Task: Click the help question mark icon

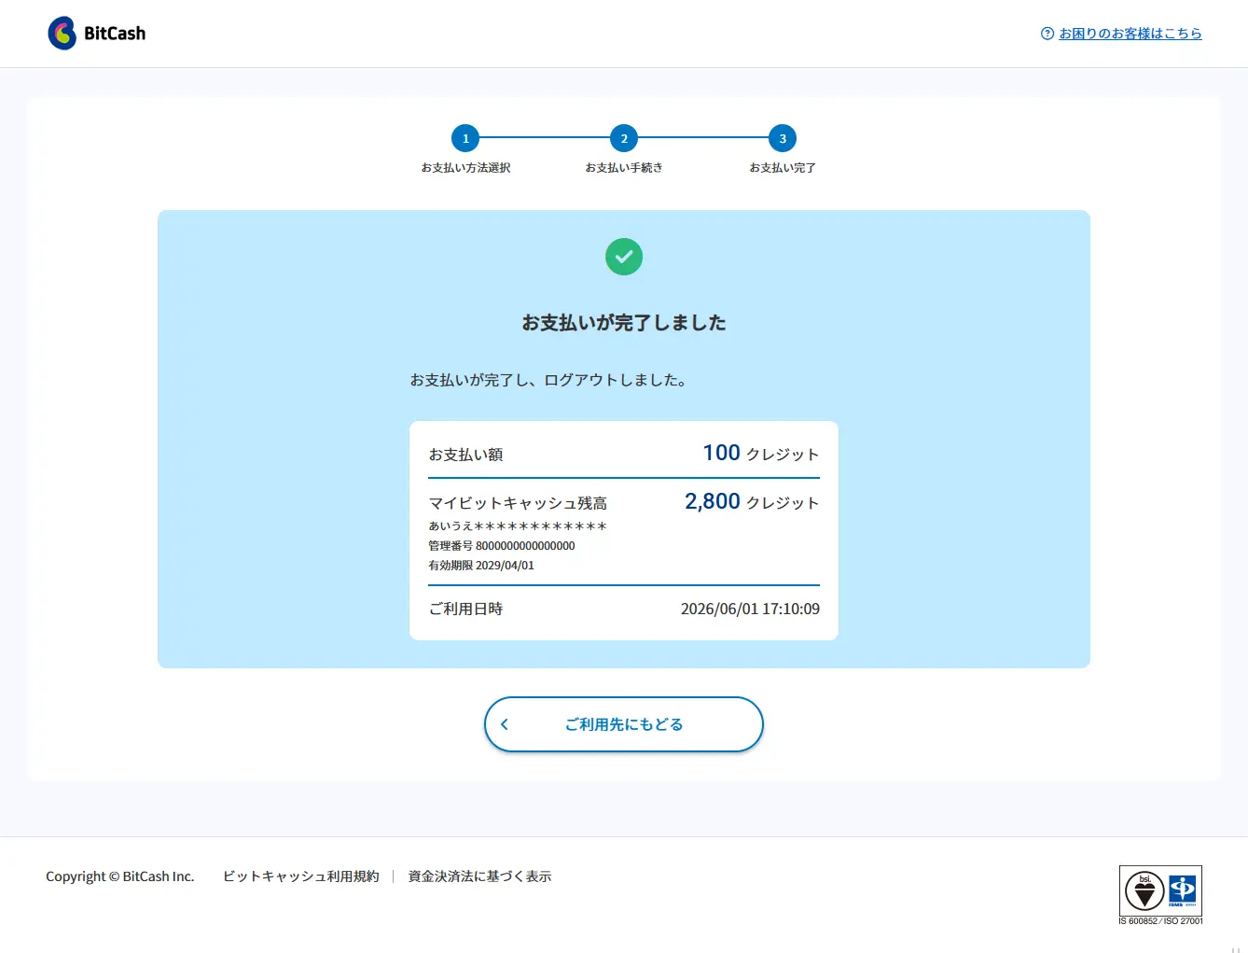Action: (1047, 34)
